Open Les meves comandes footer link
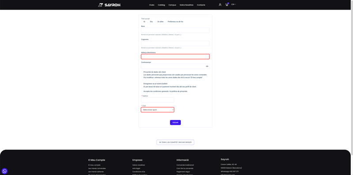Screen dimensions: 353x175 coord(97,168)
